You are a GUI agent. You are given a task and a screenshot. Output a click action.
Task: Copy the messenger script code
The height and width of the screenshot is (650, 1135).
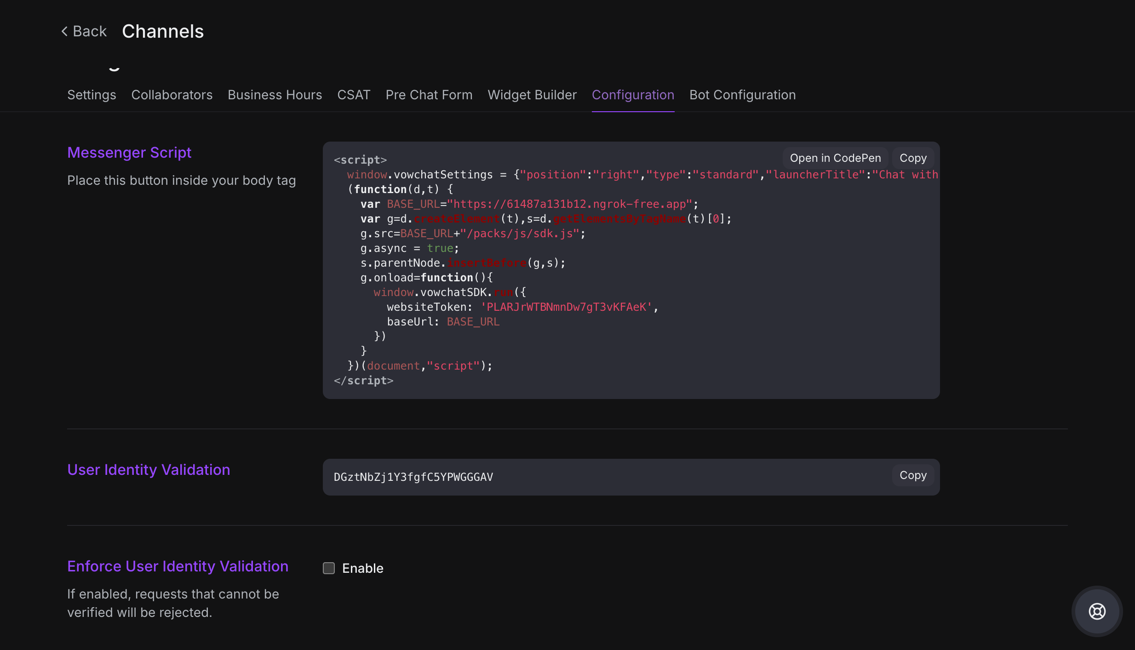click(913, 158)
